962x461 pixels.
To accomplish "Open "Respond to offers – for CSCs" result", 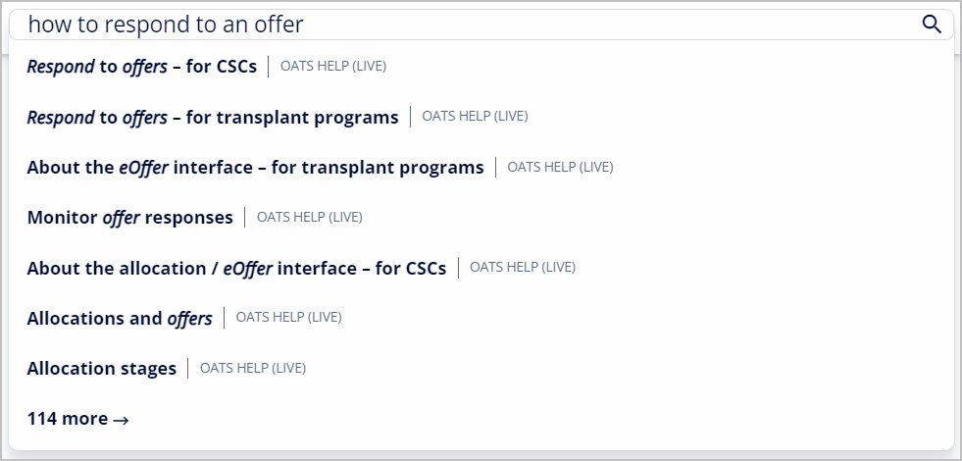I will point(141,67).
